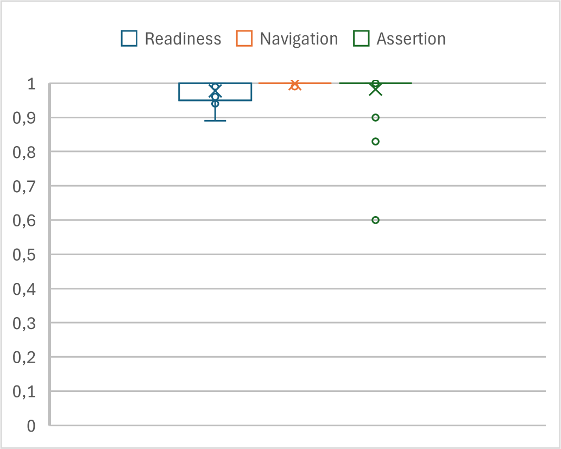
Task: Click the 0,7 vertical axis label
Action: tap(24, 186)
